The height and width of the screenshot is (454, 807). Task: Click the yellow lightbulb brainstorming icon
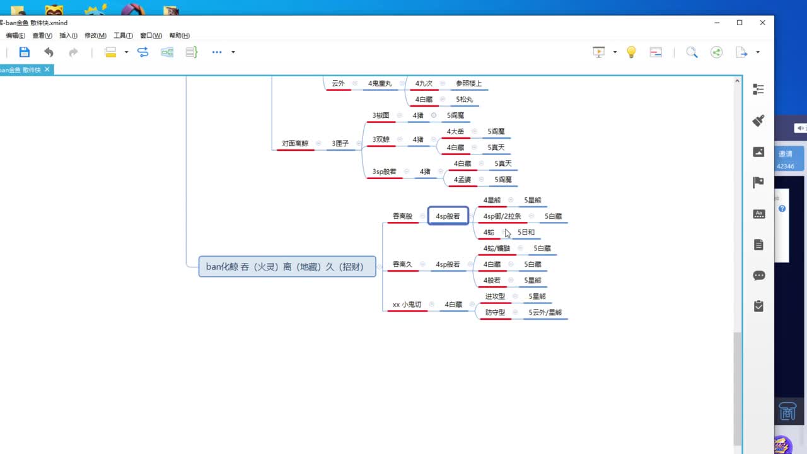coord(631,52)
